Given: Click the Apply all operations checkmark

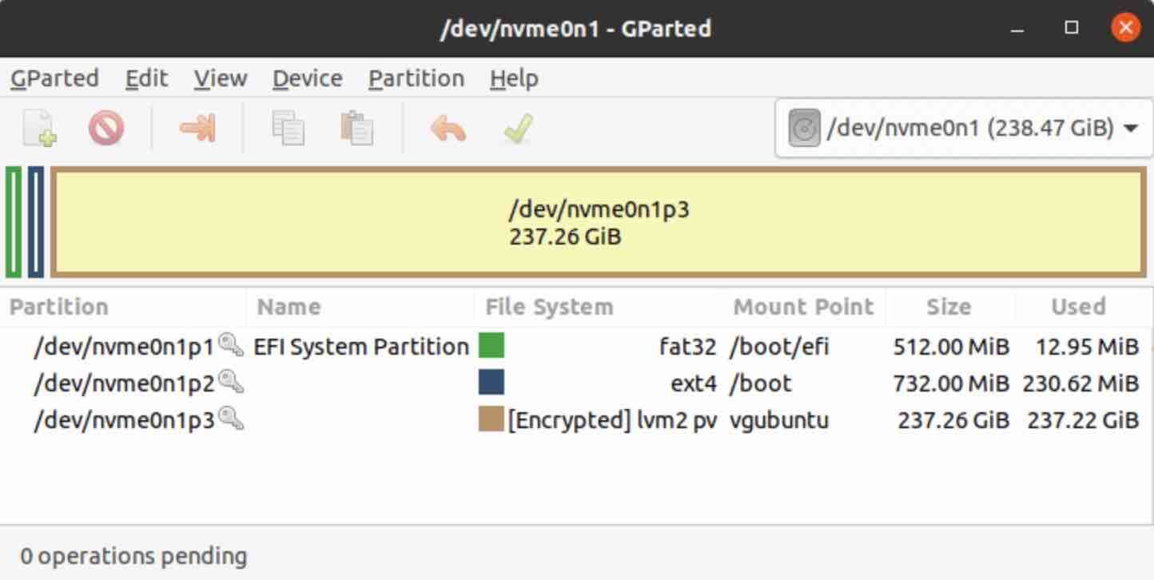Looking at the screenshot, I should (518, 128).
